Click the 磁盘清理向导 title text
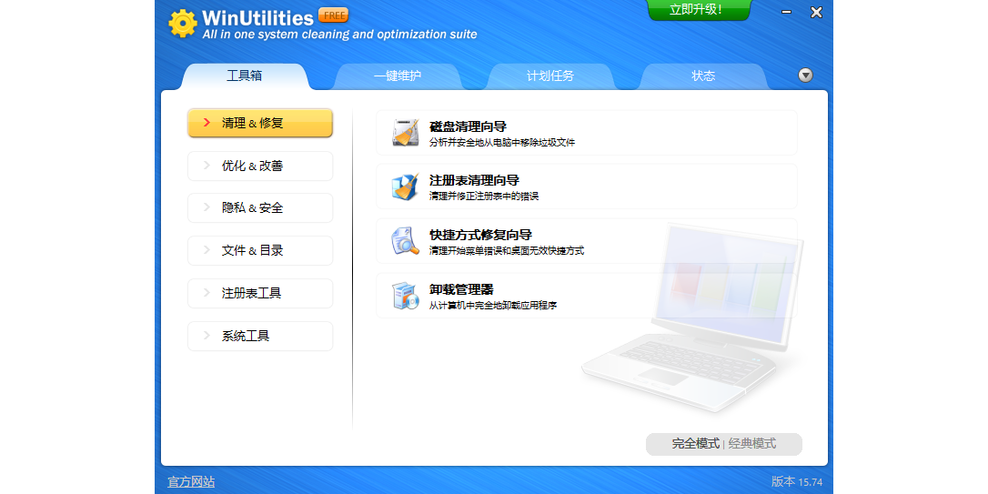Viewport: 988px width, 494px height. pyautogui.click(x=469, y=126)
